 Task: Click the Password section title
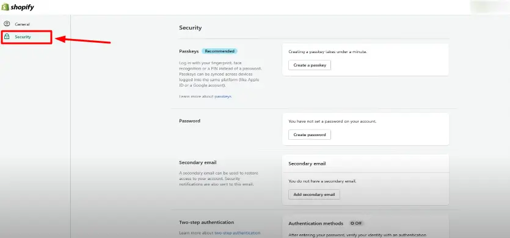(189, 121)
